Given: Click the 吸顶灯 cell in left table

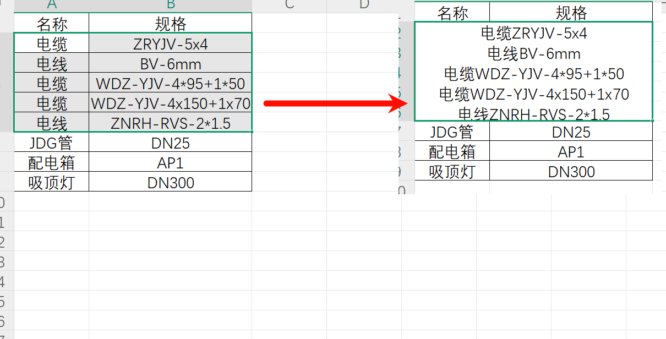Looking at the screenshot, I should pyautogui.click(x=52, y=182).
